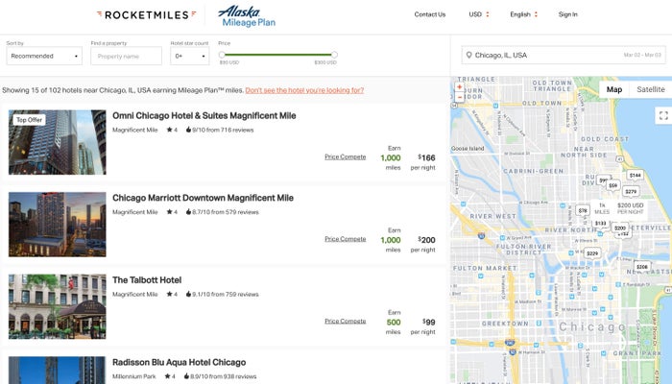Viewport: 672px width, 384px height.
Task: Click the $200 USD per night map popup
Action: point(619,208)
